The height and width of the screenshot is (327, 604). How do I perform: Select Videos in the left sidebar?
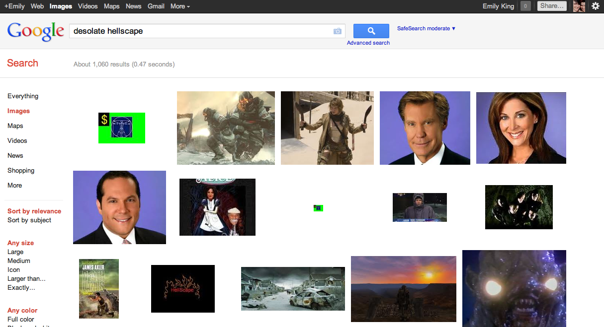click(17, 140)
